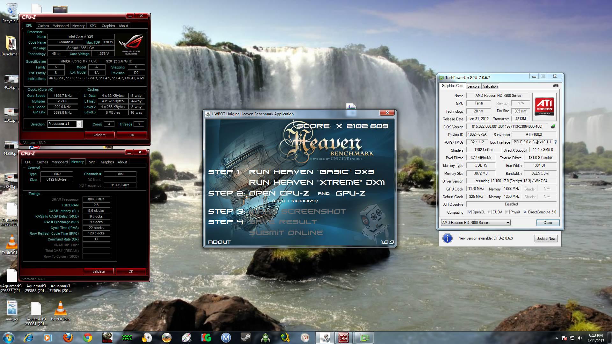Click the GPU Clock 1170 MHz field

pyautogui.click(x=476, y=189)
